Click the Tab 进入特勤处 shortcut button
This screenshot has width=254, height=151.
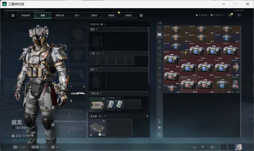click(x=20, y=147)
